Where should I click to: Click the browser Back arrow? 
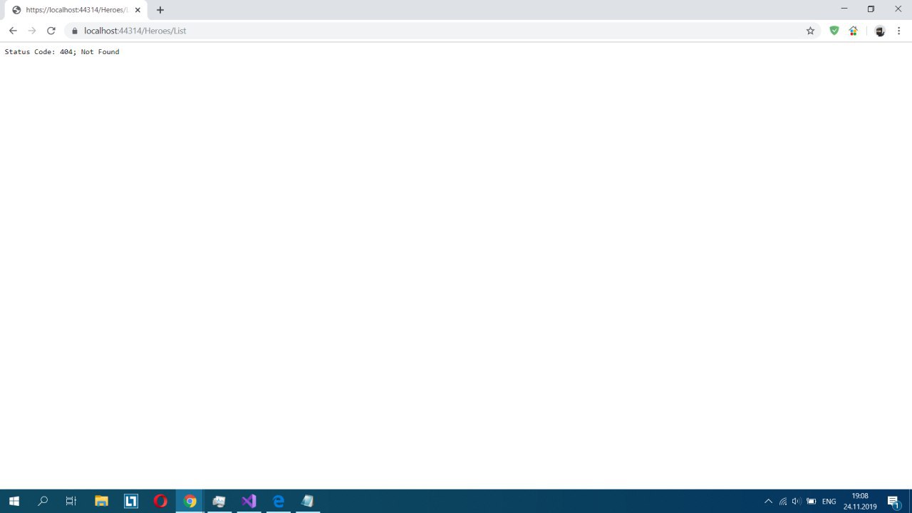[13, 31]
